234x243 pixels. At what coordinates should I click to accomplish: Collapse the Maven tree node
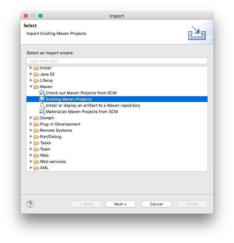[31, 87]
